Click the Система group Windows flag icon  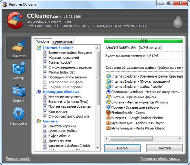[x=39, y=121]
